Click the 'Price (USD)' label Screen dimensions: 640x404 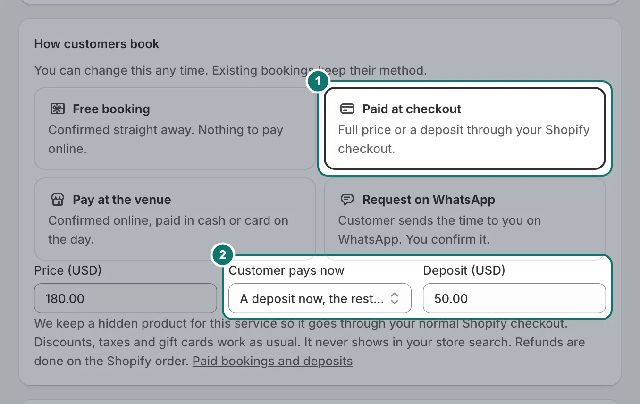68,271
